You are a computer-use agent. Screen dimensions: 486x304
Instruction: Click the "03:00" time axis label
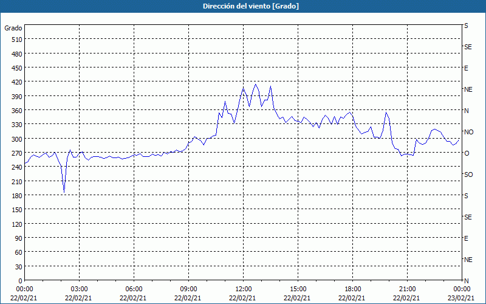tap(80, 289)
